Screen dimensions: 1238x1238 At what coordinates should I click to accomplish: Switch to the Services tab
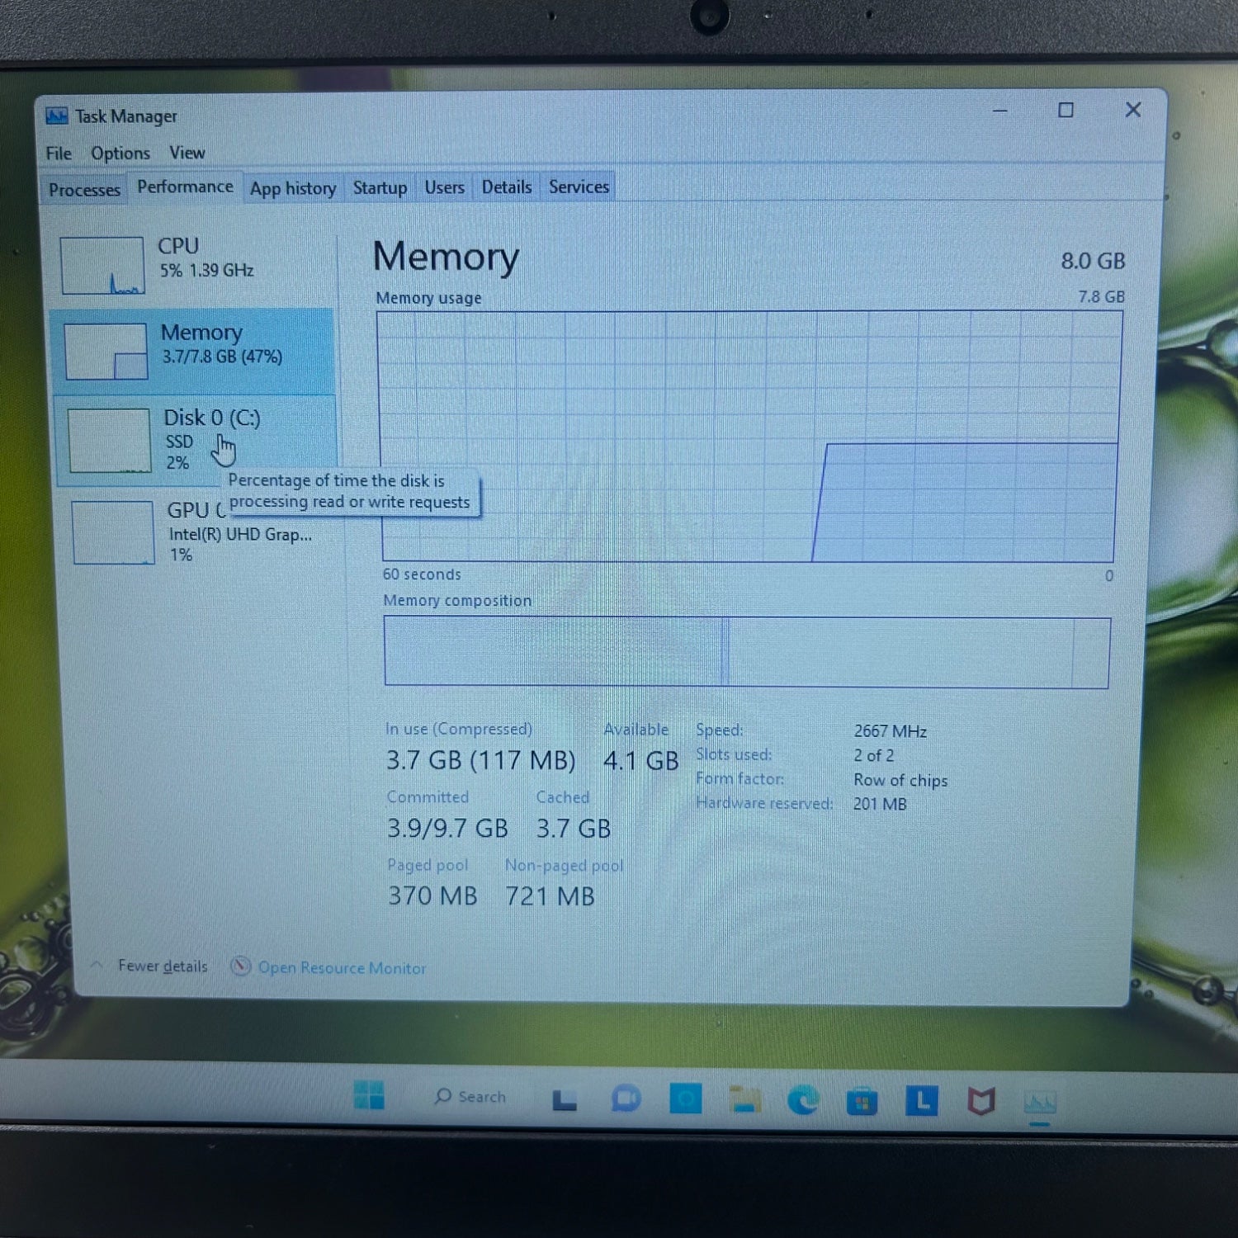coord(579,187)
